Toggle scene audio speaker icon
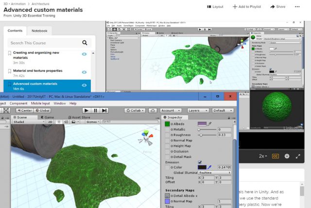The width and height of the screenshot is (311, 208). coord(66,122)
